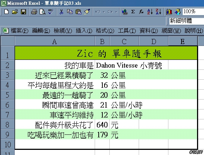Click the Excel workbook icon beside the menu bar

point(6,30)
